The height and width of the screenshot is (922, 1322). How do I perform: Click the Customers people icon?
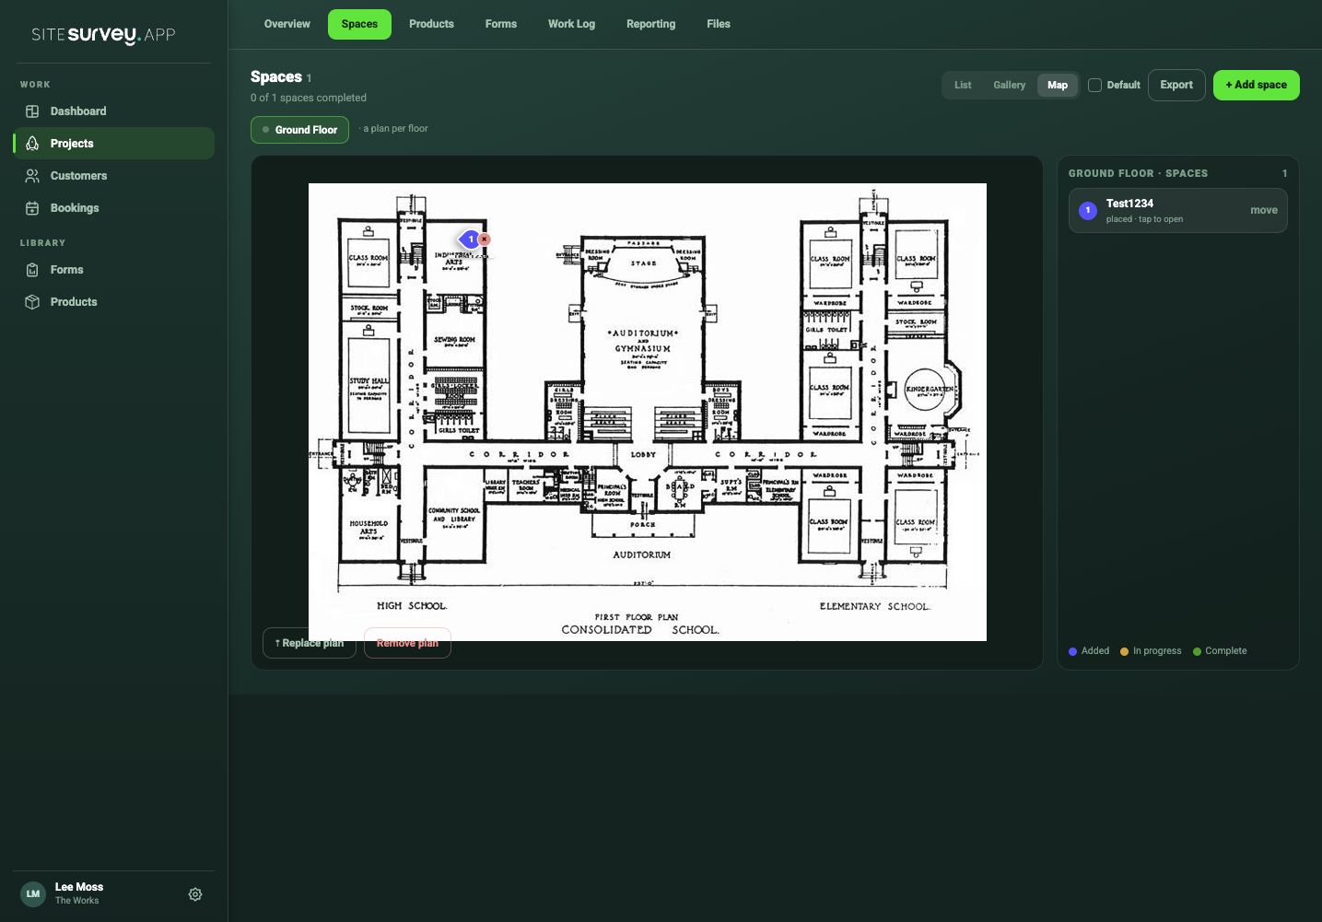coord(32,176)
